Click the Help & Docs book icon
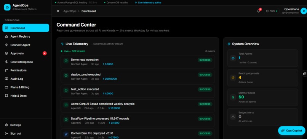Screen dimensions: 307x139 6,96
